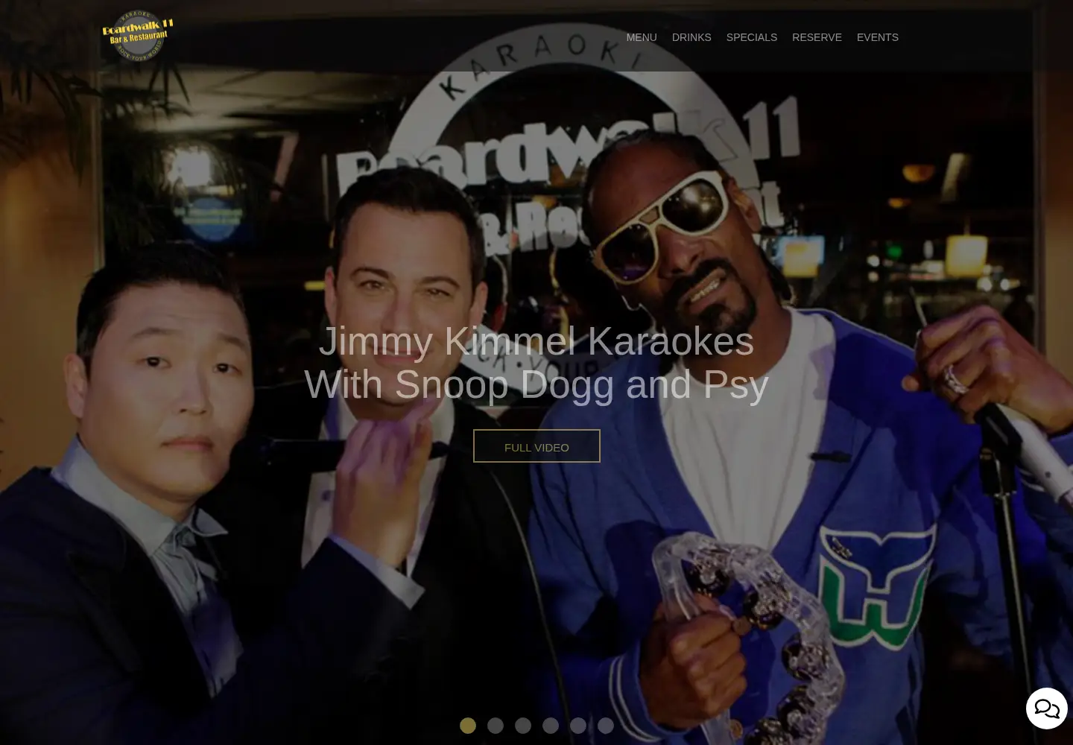Click the 'Jimmy Kimmel Karaokes' headline text
1073x745 pixels.
(x=536, y=341)
